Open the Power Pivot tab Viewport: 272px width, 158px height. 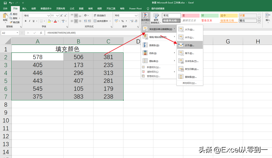pyautogui.click(x=135, y=8)
